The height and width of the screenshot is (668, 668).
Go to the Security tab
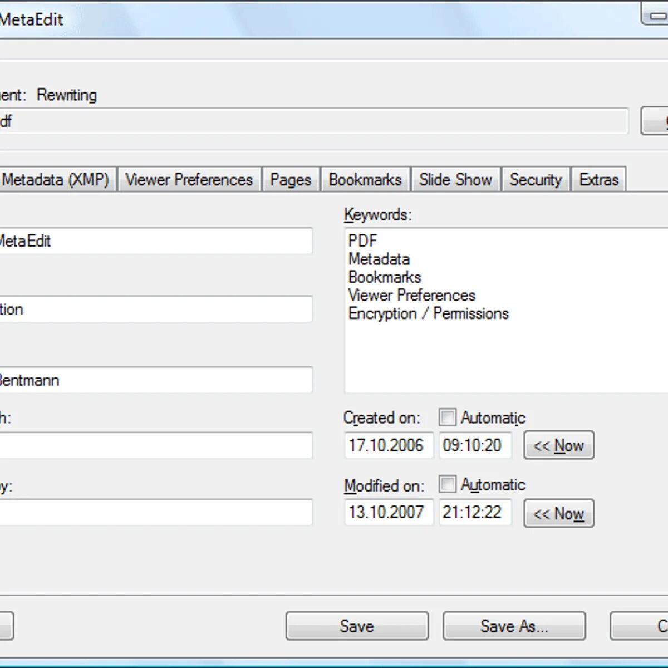click(536, 180)
